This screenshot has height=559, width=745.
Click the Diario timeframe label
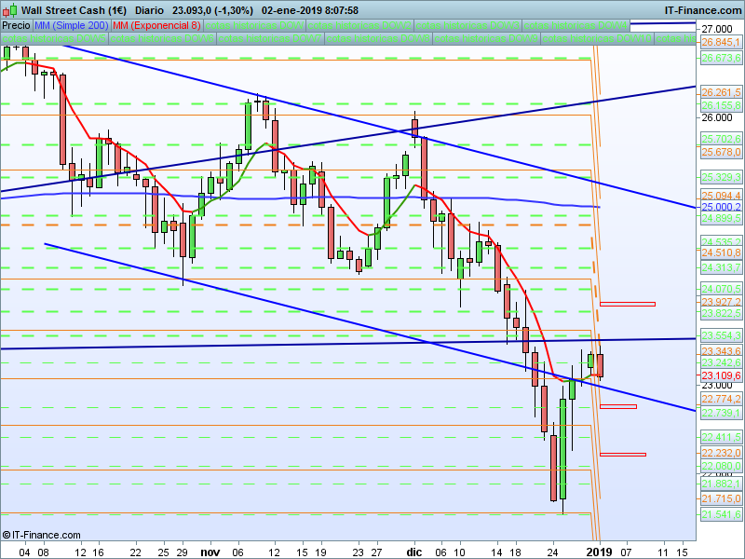coord(149,10)
